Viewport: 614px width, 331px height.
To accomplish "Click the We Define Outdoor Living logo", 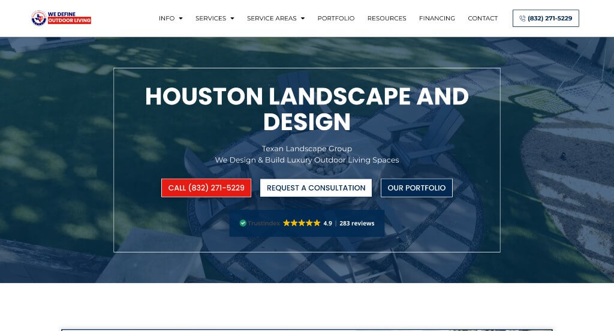I will (61, 17).
